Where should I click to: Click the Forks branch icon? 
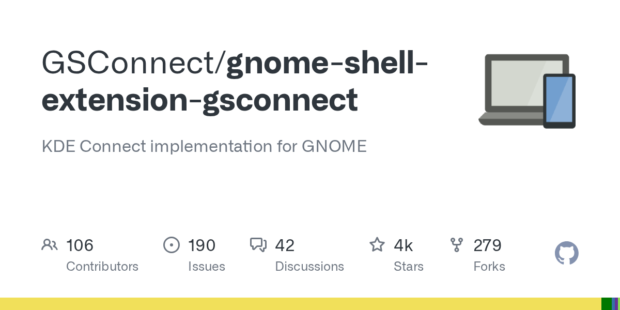tap(457, 245)
